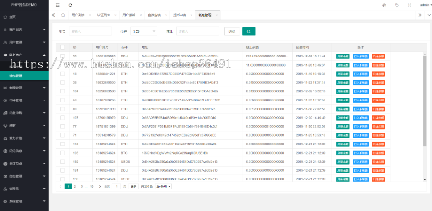Go to page 2 in pagination
432x211 pixels.
[x=75, y=186]
